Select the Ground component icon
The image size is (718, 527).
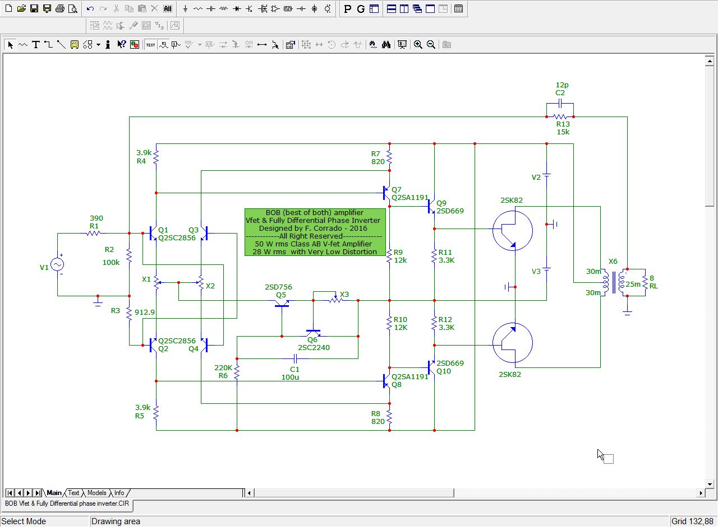pyautogui.click(x=185, y=9)
